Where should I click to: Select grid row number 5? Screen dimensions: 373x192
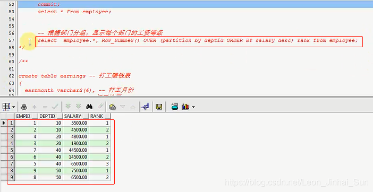click(11, 150)
